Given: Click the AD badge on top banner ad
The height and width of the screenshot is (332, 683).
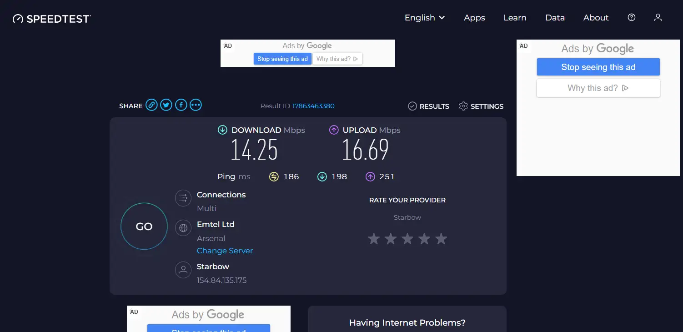Looking at the screenshot, I should click(x=228, y=46).
